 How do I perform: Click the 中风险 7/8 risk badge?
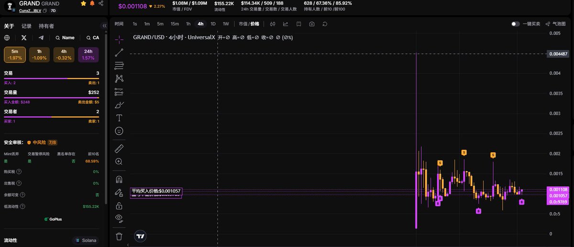click(43, 142)
